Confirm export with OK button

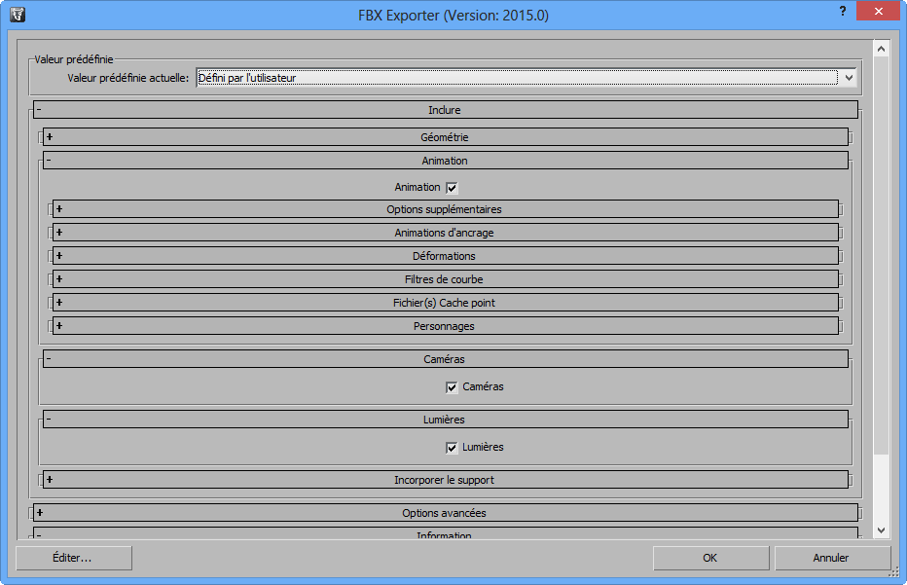tap(711, 558)
